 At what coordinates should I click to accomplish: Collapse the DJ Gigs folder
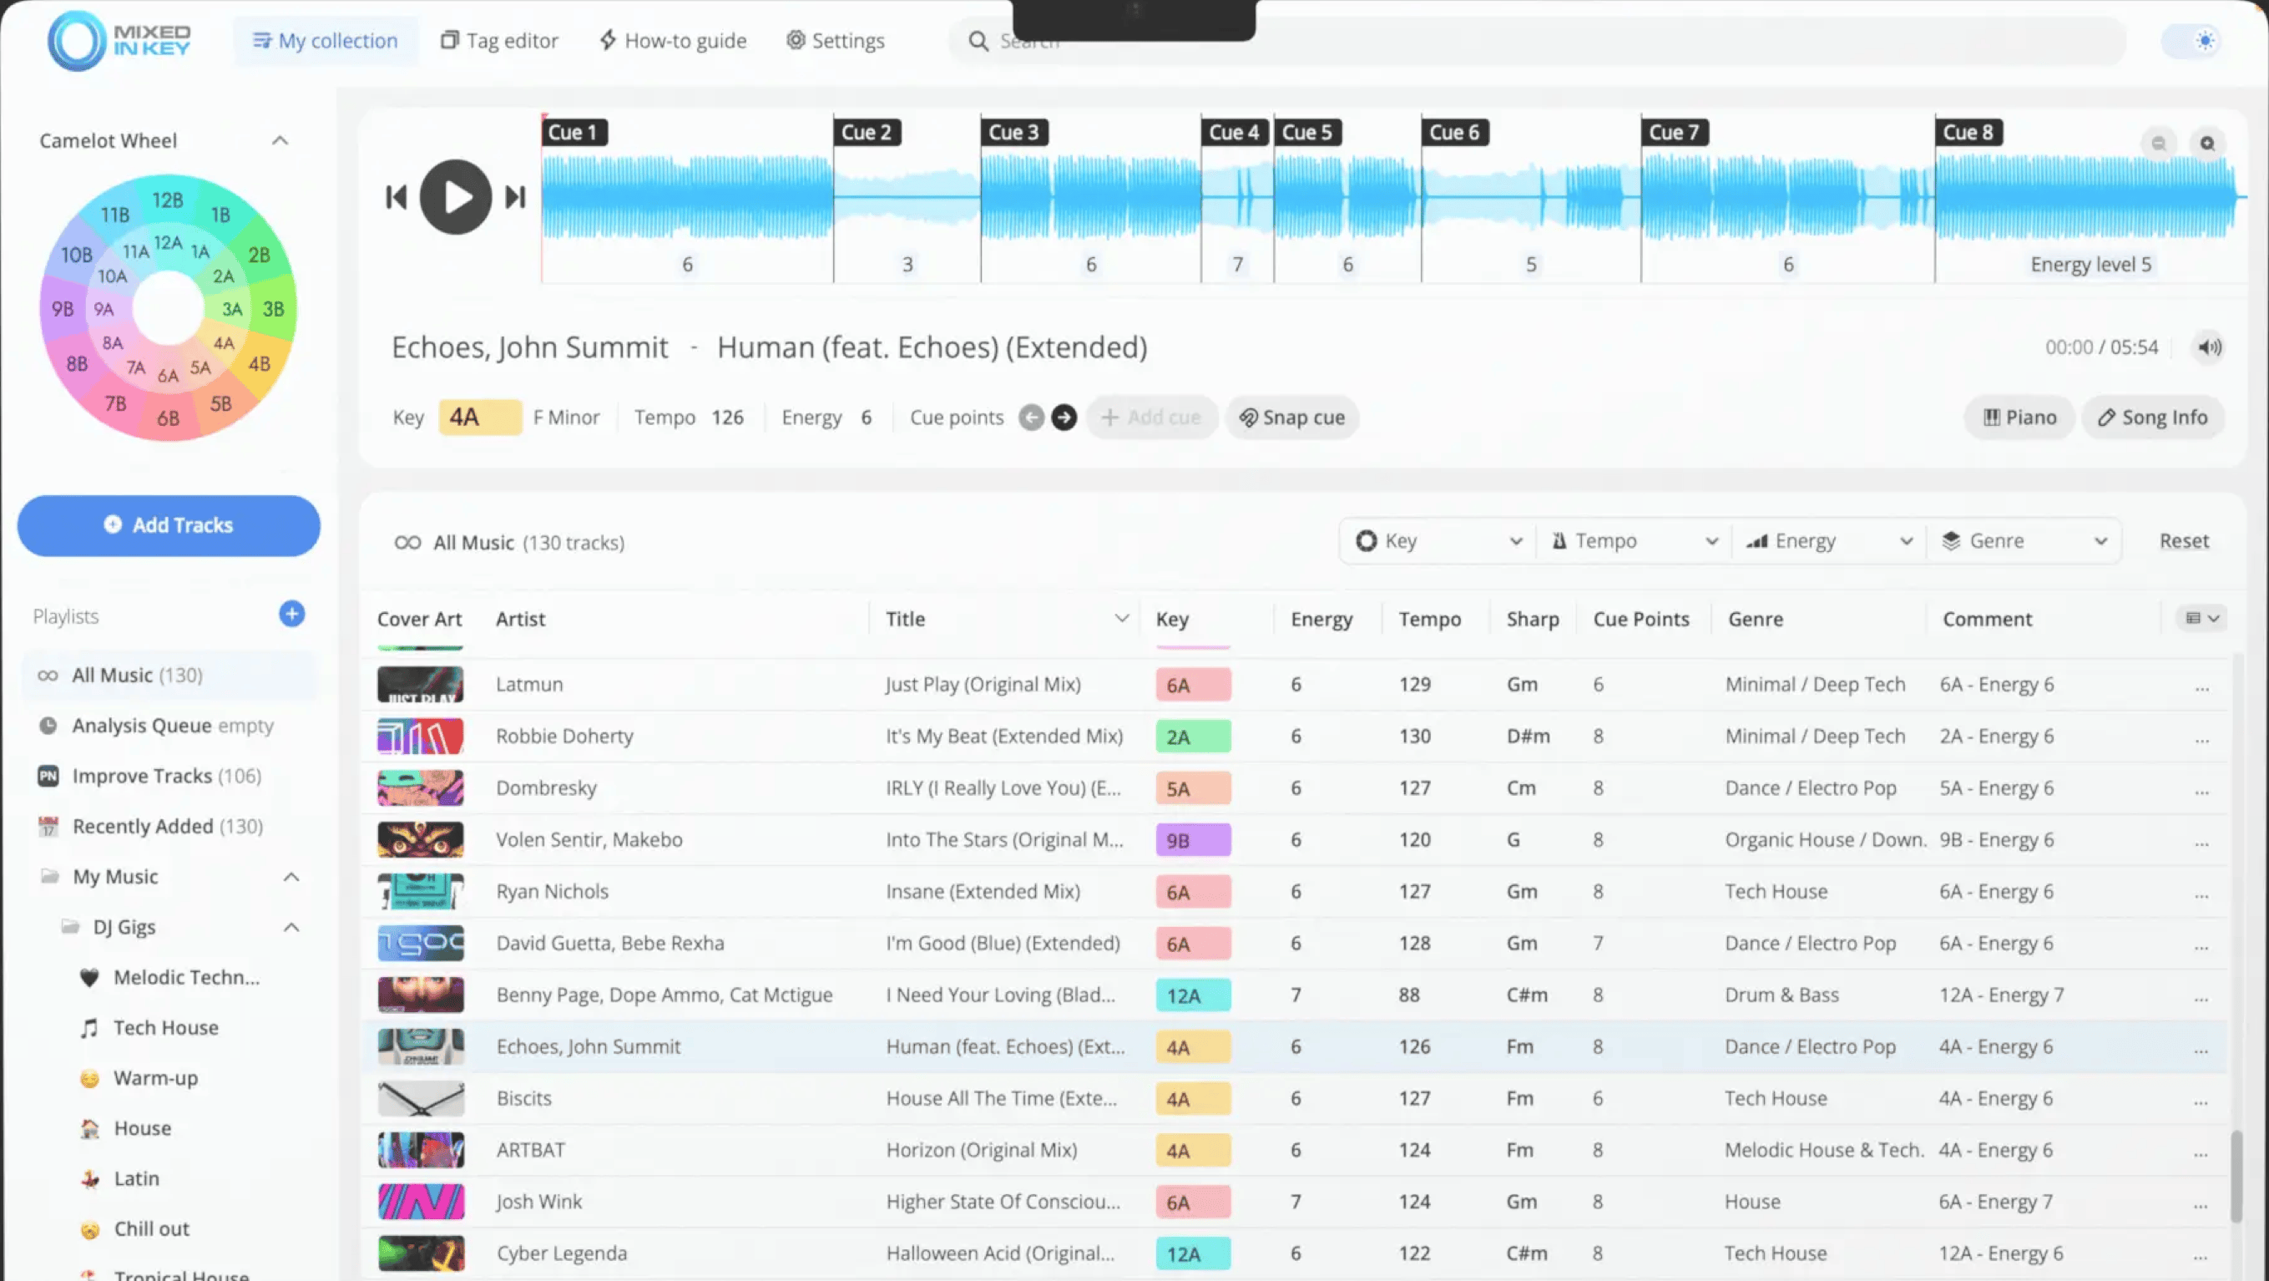[x=291, y=927]
